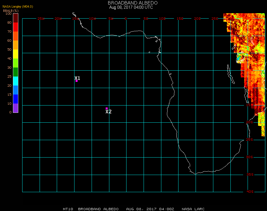Click the 15E longitude label
267x211 pixels.
[180, 19]
